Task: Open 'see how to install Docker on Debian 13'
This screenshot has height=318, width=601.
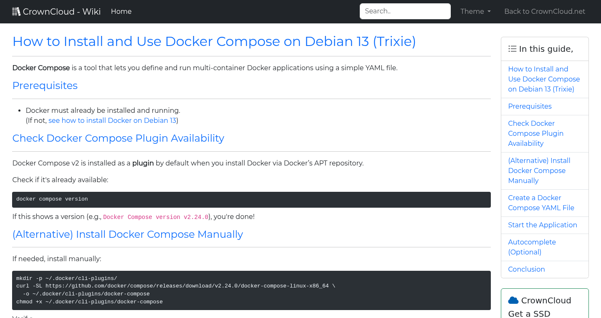Action: (112, 120)
